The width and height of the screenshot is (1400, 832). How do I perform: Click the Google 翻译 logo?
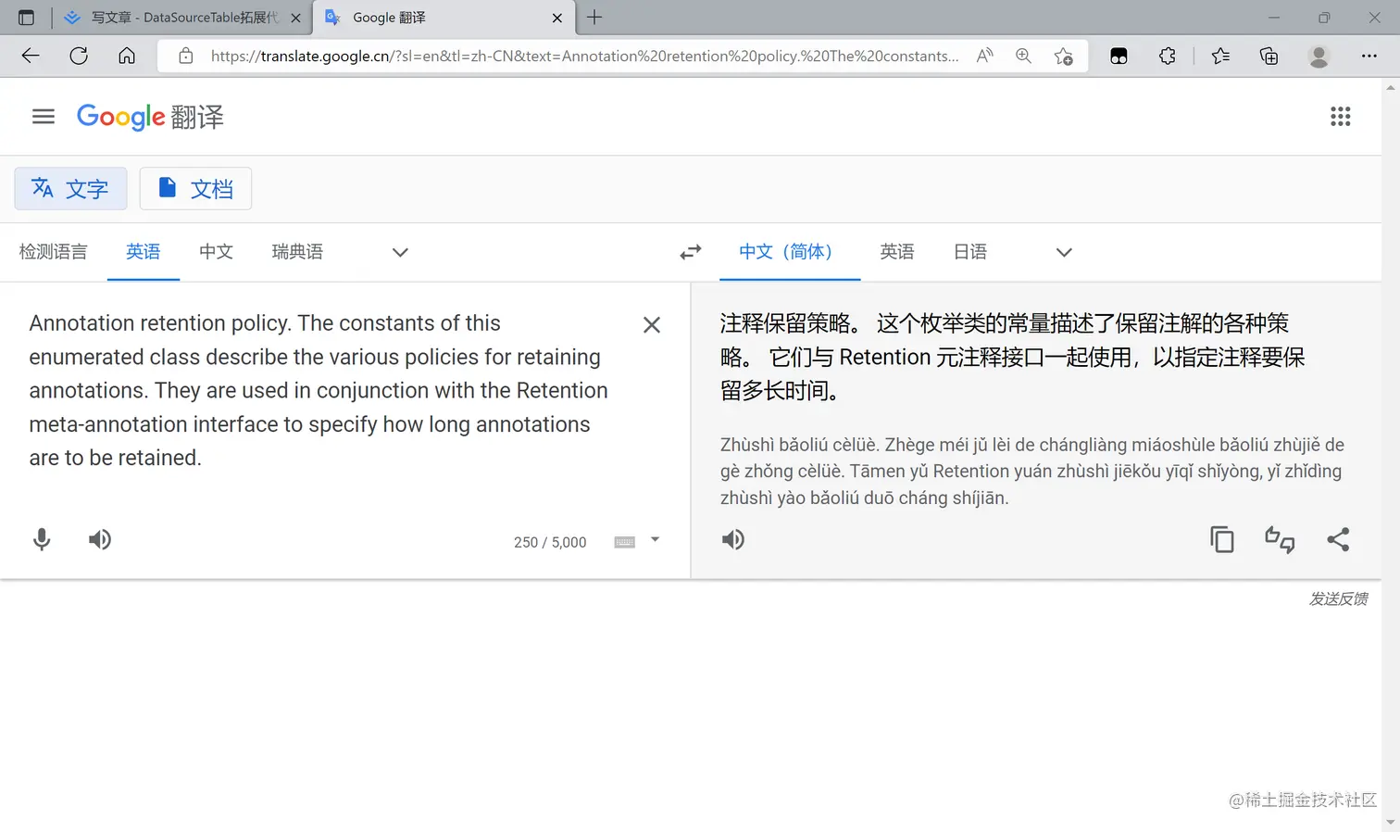[x=150, y=117]
